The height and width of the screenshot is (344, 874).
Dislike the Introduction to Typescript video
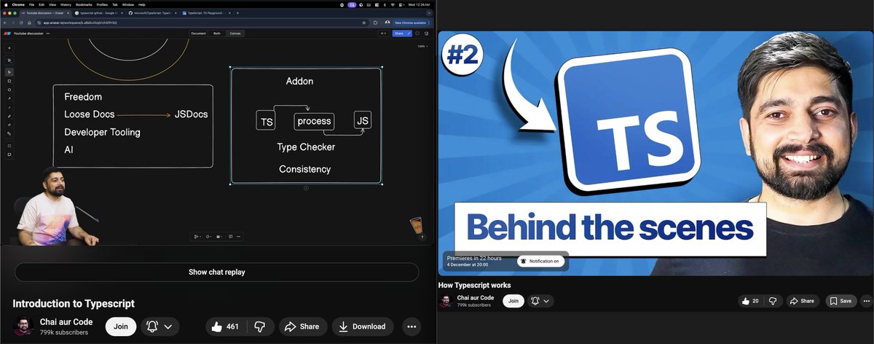[x=259, y=327]
